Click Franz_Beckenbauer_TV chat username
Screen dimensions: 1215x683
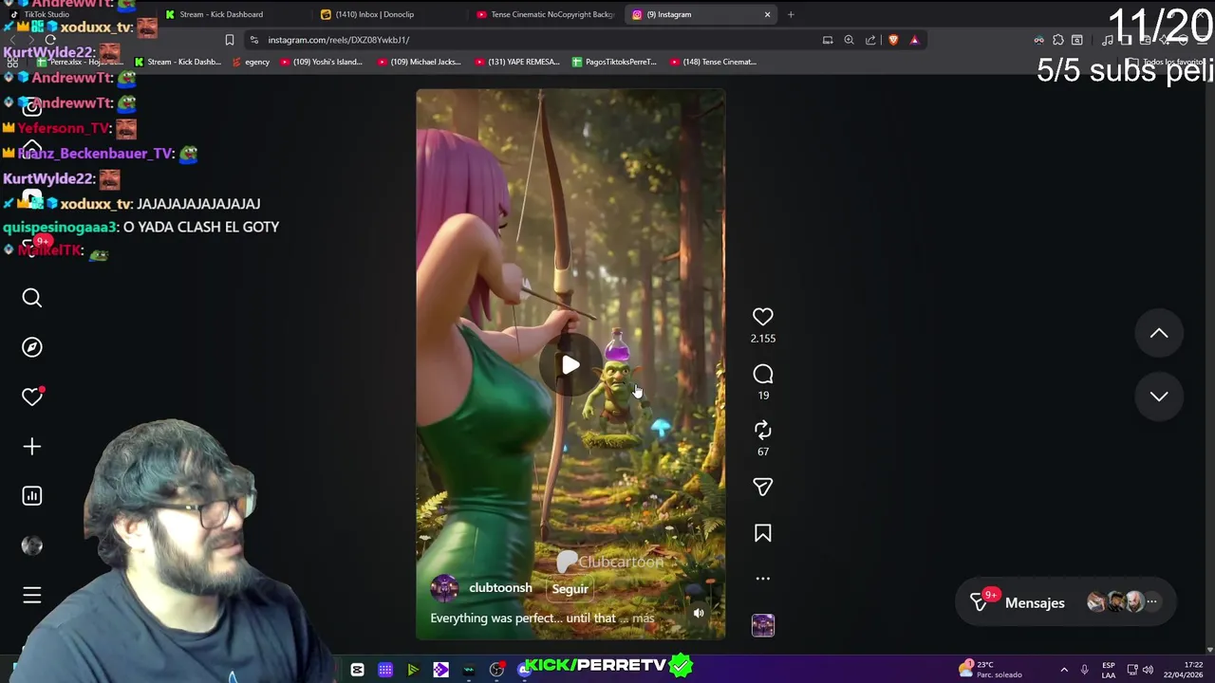[96, 153]
